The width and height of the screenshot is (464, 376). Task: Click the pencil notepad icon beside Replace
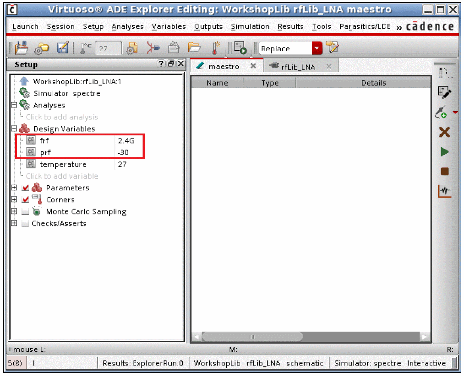332,47
